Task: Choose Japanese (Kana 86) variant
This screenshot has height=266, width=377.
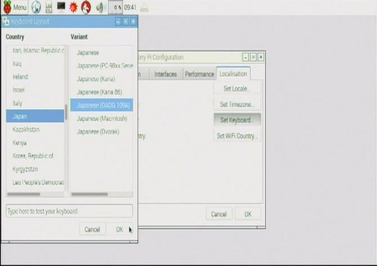Action: point(102,92)
